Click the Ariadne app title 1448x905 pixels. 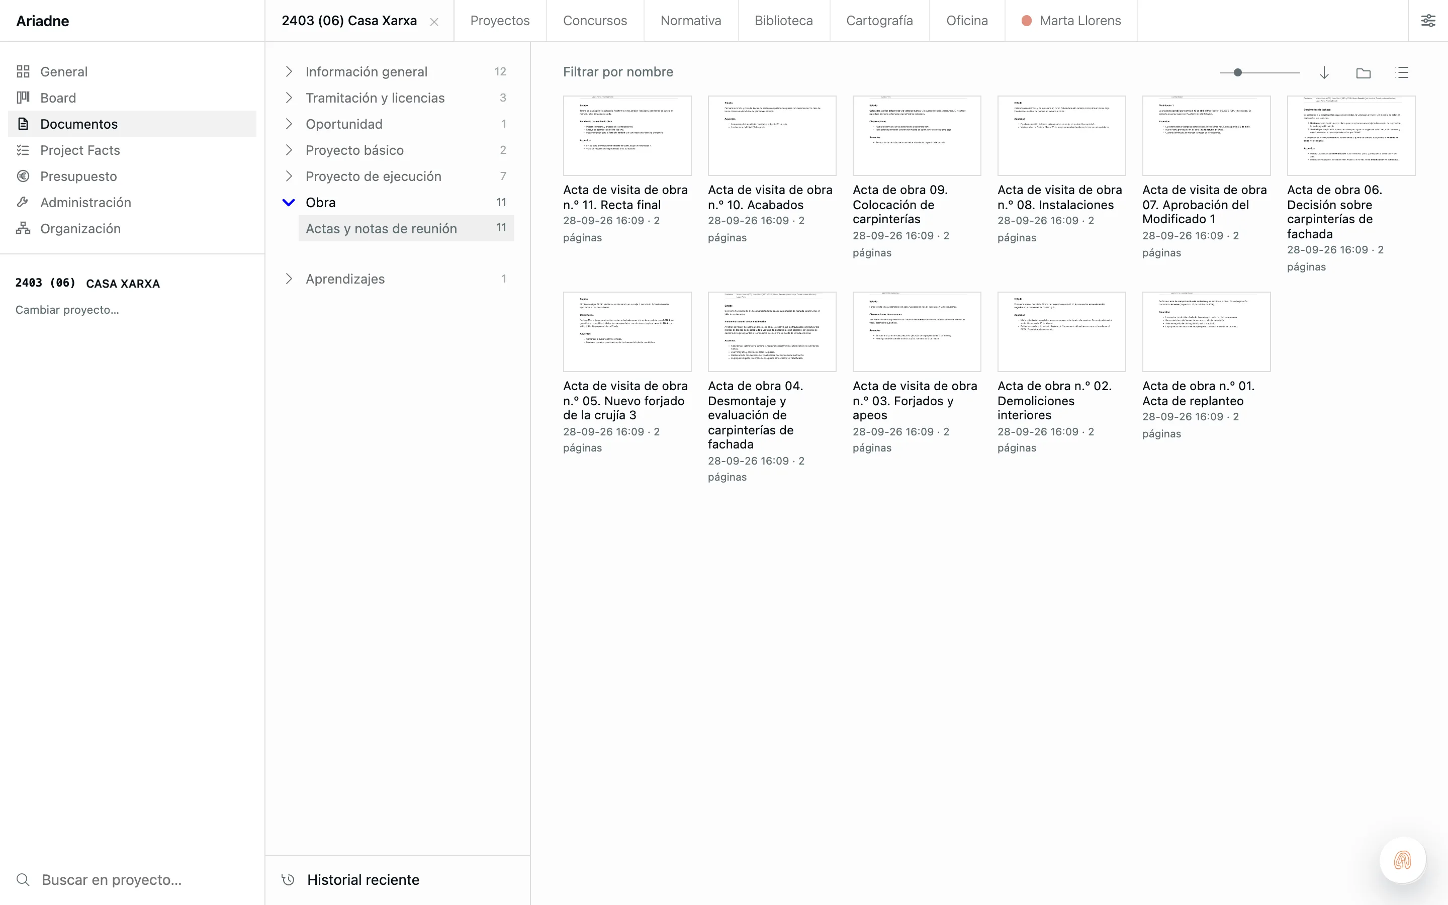[42, 21]
